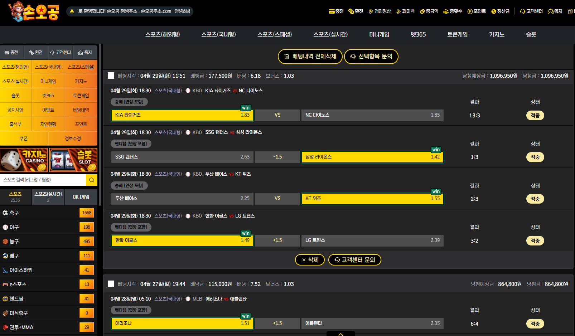This screenshot has width=575, height=336.
Task: Click sidebar 고객센터 quick button
Action: point(61,53)
